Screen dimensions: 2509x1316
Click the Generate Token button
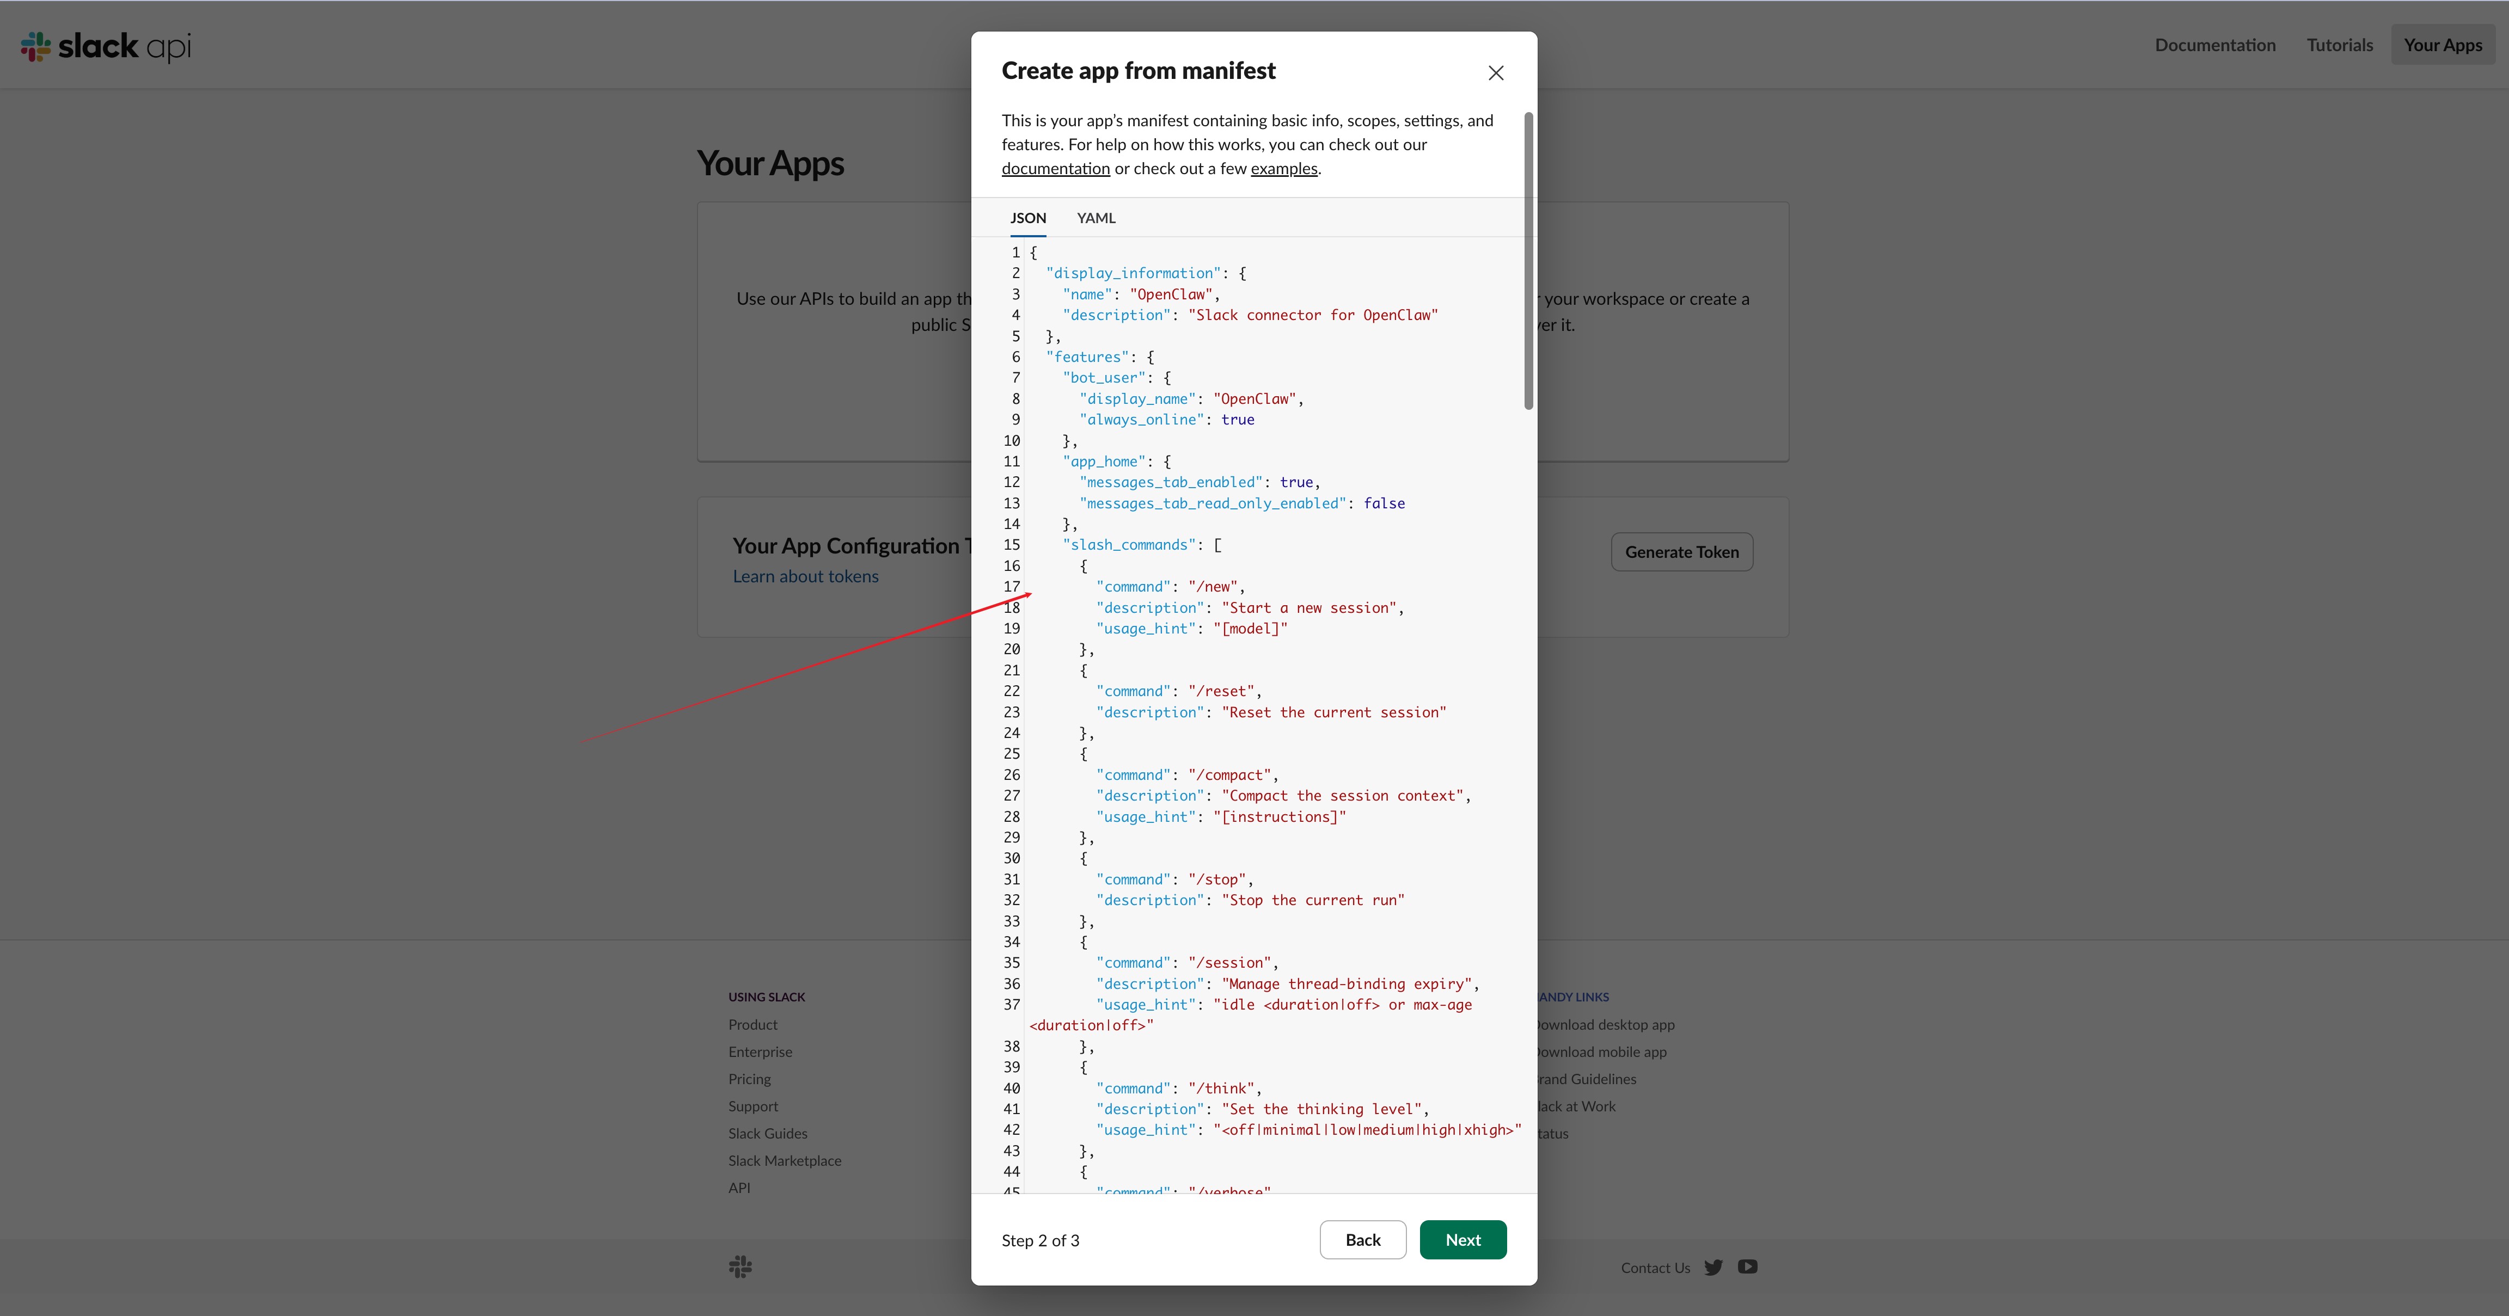pos(1682,552)
